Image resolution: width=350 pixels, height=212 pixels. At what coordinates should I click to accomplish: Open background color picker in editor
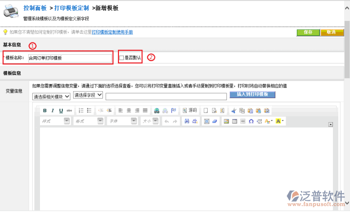[280, 121]
